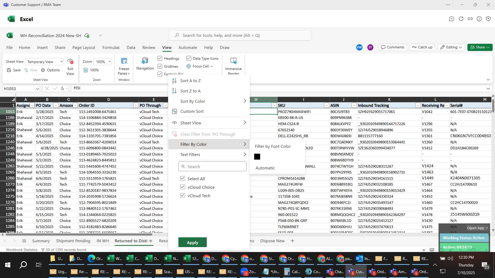Open sheet view Options gear

43,70
